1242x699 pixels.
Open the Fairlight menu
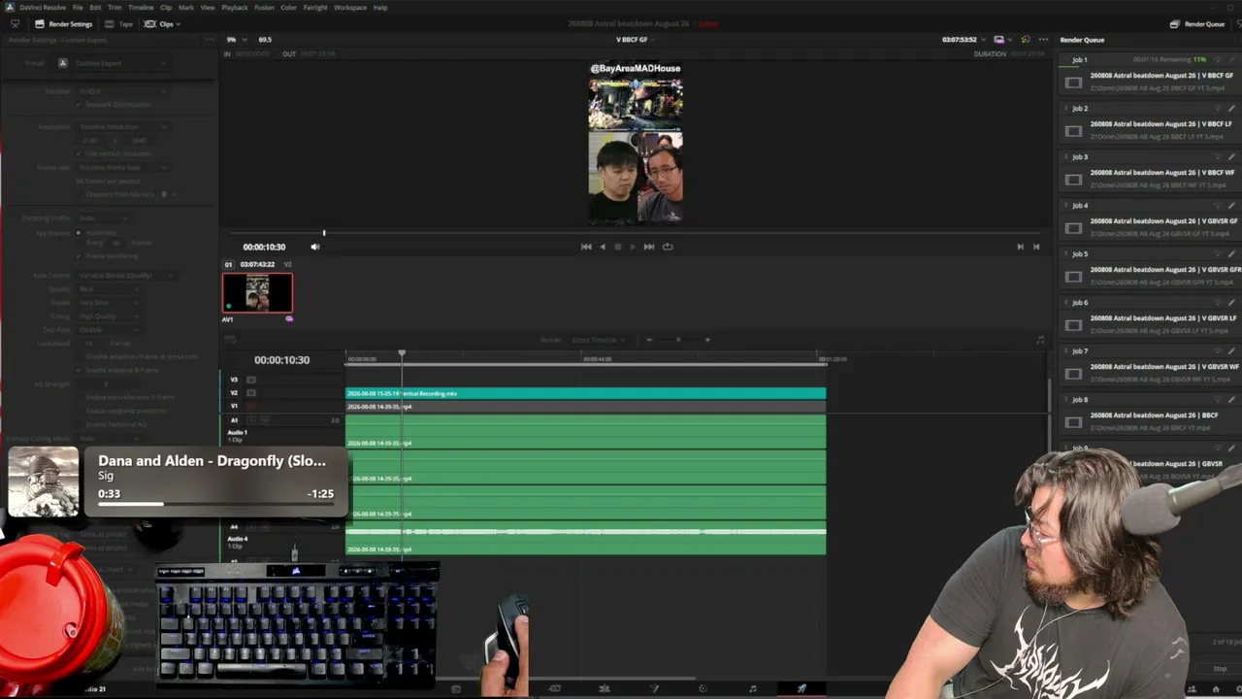point(315,7)
